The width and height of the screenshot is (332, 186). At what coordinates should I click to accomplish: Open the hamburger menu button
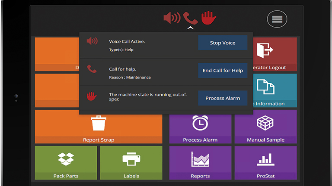[277, 19]
